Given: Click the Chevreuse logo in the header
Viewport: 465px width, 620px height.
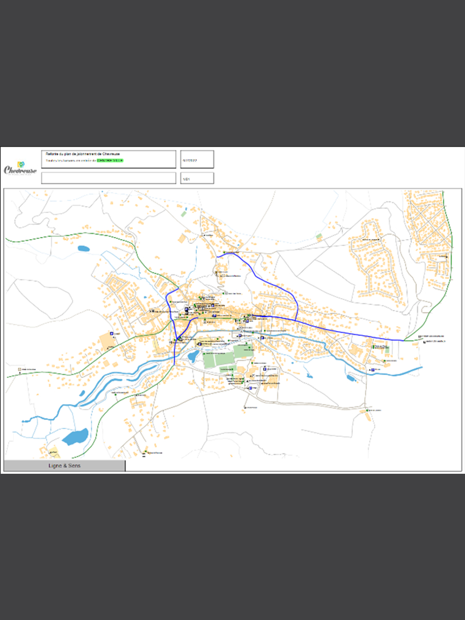Looking at the screenshot, I should click(x=21, y=168).
